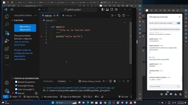188x105 pixels.
Task: Open the Remote Explorer view
Action: point(7,57)
